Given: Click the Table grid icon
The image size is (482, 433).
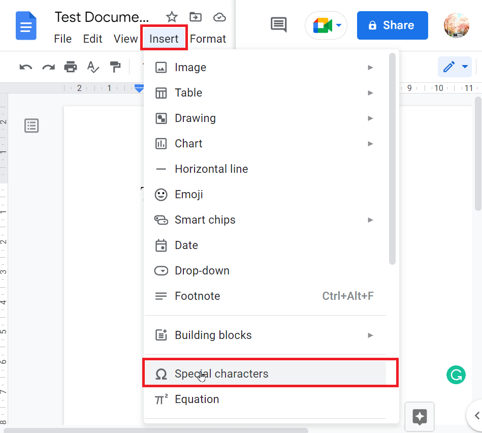Looking at the screenshot, I should pyautogui.click(x=161, y=93).
